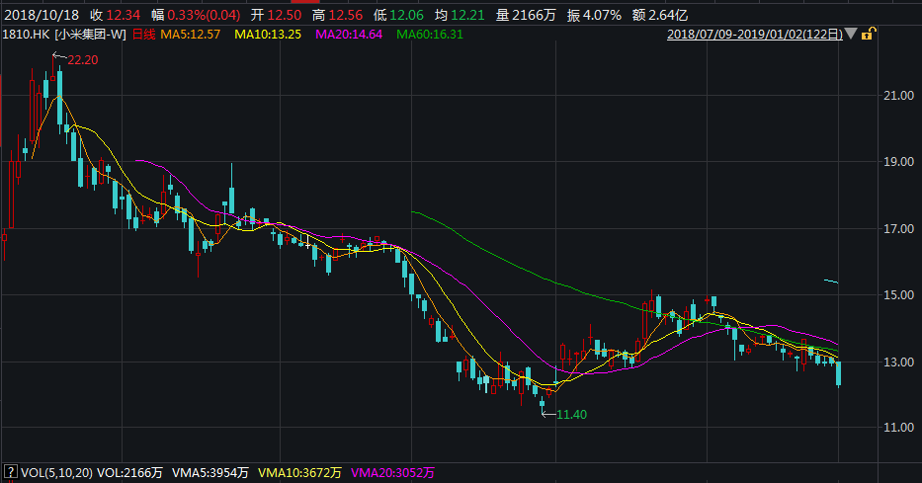Select the VOL(5,10,20) indicator name
The width and height of the screenshot is (922, 483).
point(56,472)
